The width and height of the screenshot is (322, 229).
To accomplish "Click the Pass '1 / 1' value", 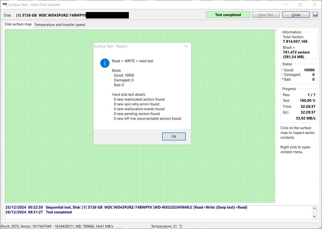I will point(311,95).
